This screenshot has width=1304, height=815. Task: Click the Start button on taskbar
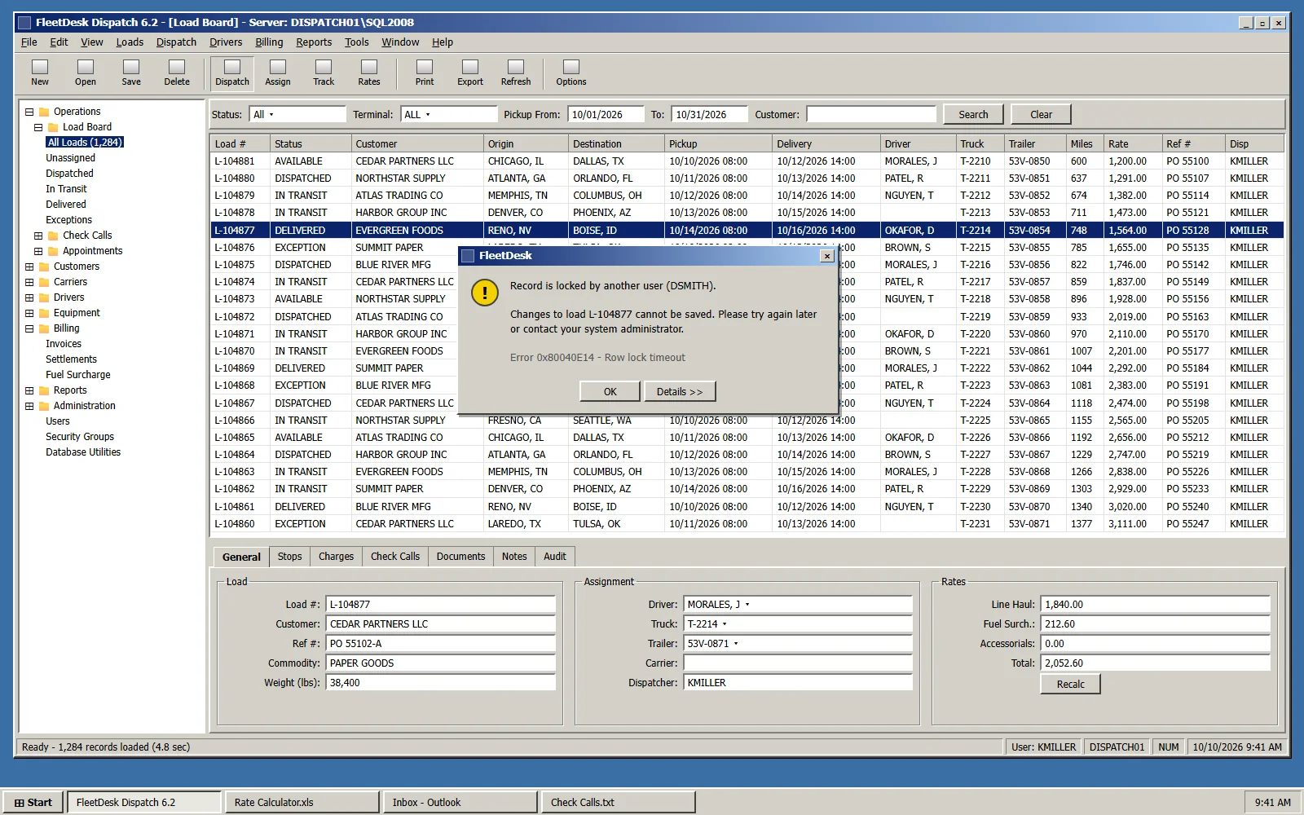pos(33,803)
